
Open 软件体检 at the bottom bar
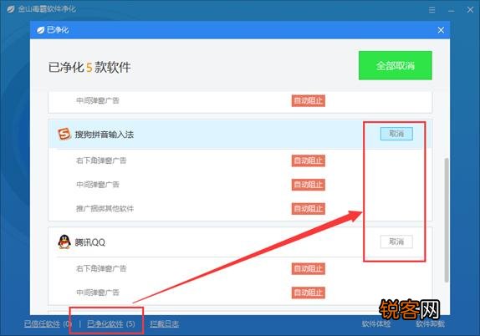376,323
